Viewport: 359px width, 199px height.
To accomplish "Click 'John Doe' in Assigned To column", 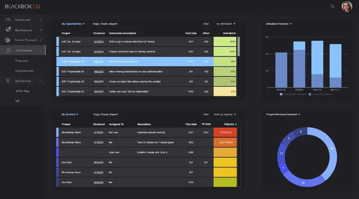I will [114, 152].
